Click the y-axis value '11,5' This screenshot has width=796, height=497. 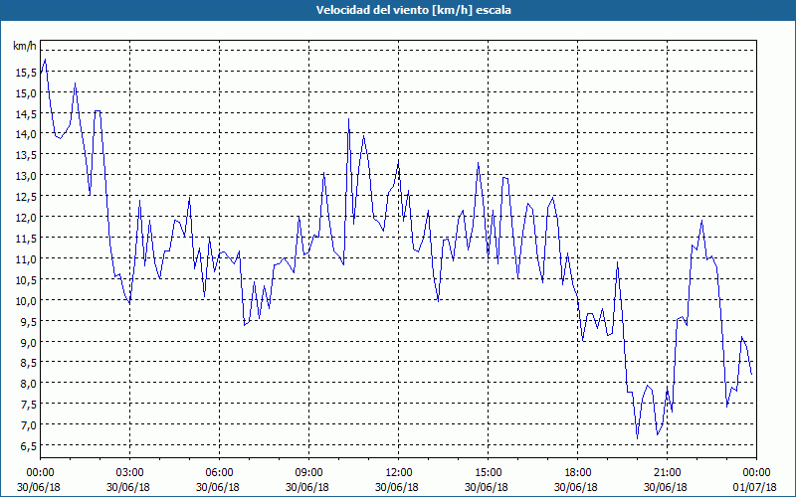(26, 239)
